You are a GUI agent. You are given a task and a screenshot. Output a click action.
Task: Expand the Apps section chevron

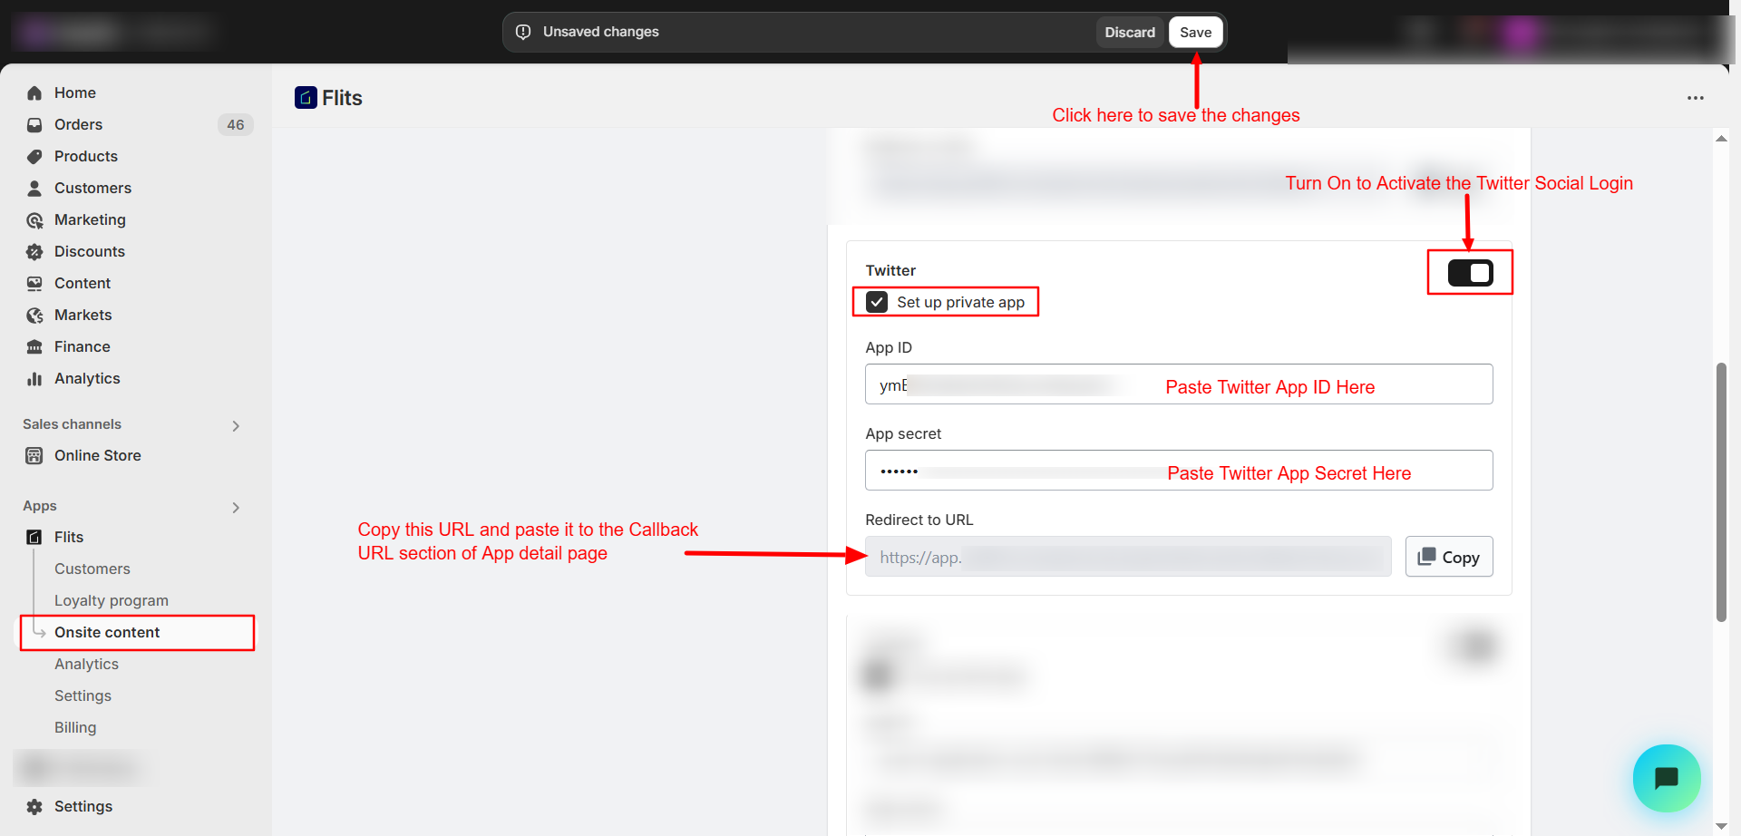[236, 508]
